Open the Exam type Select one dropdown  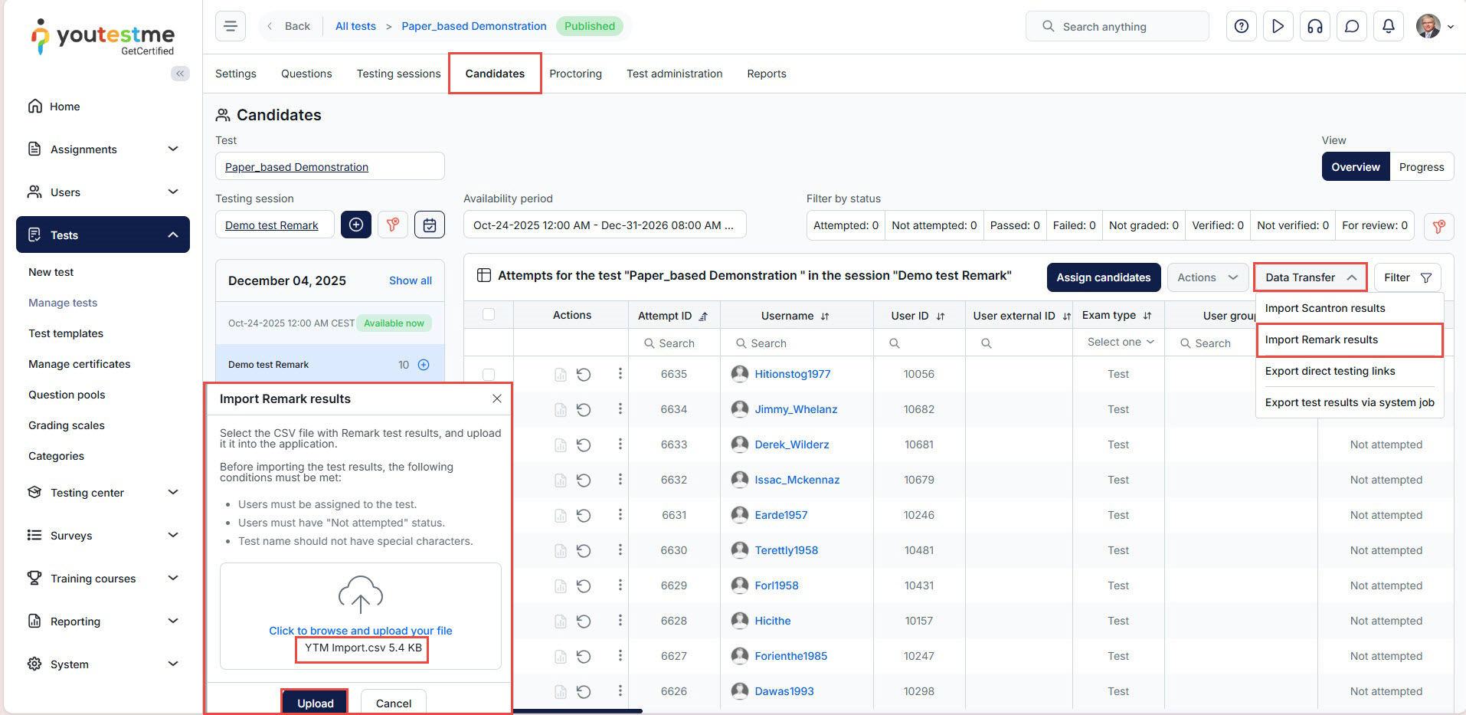coord(1119,342)
